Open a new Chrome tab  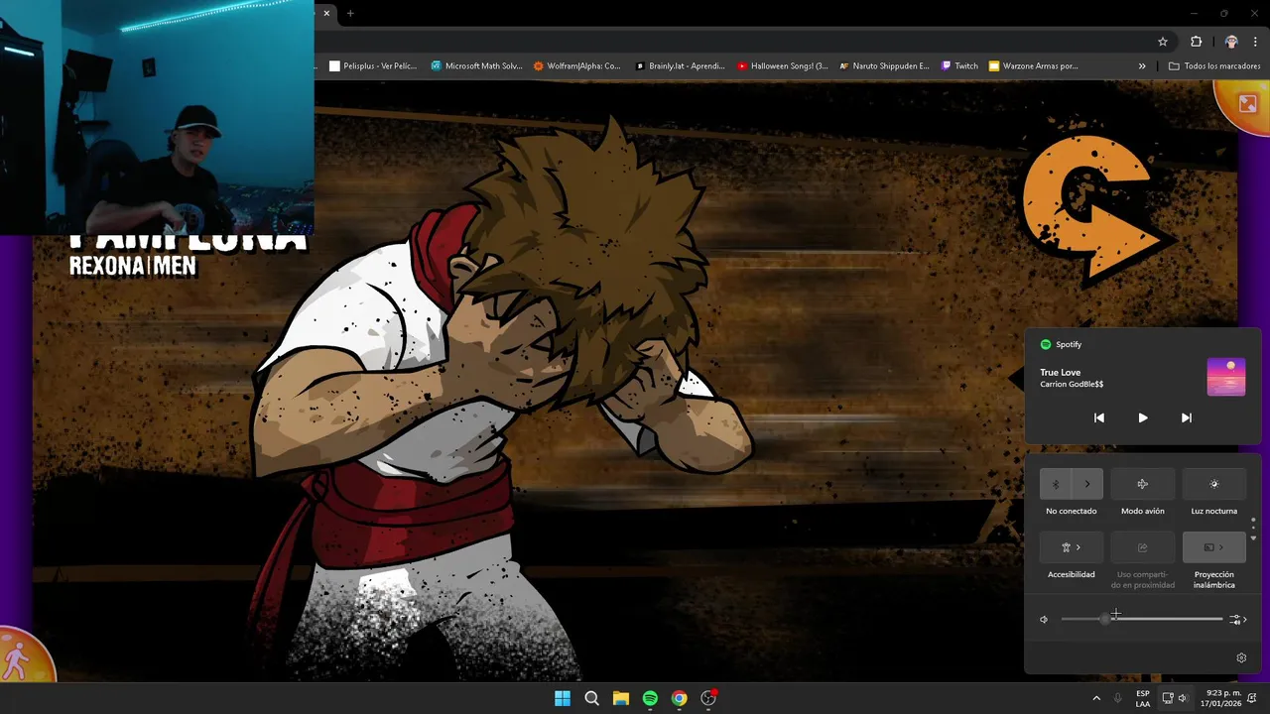coord(350,13)
